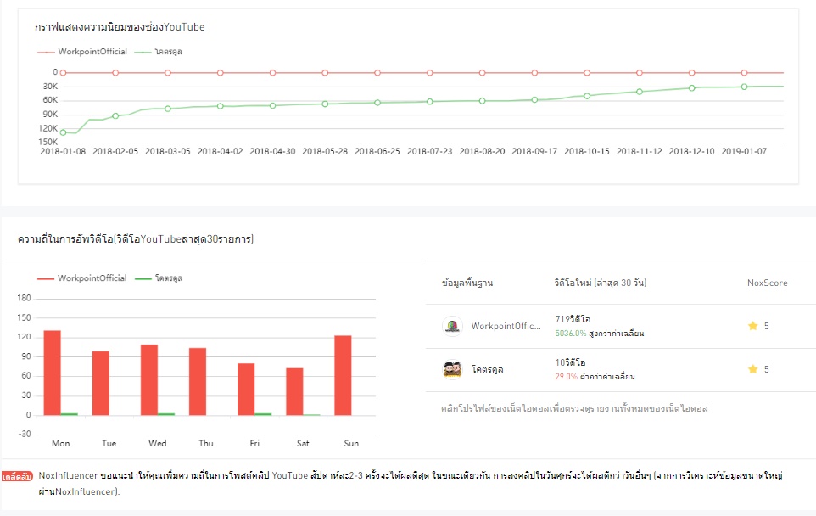Click the WorkpointOfficial channel avatar
Viewport: 816px width, 516px height.
point(453,327)
